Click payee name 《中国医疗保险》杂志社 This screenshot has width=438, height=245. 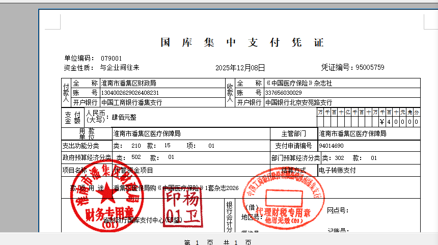(298, 83)
